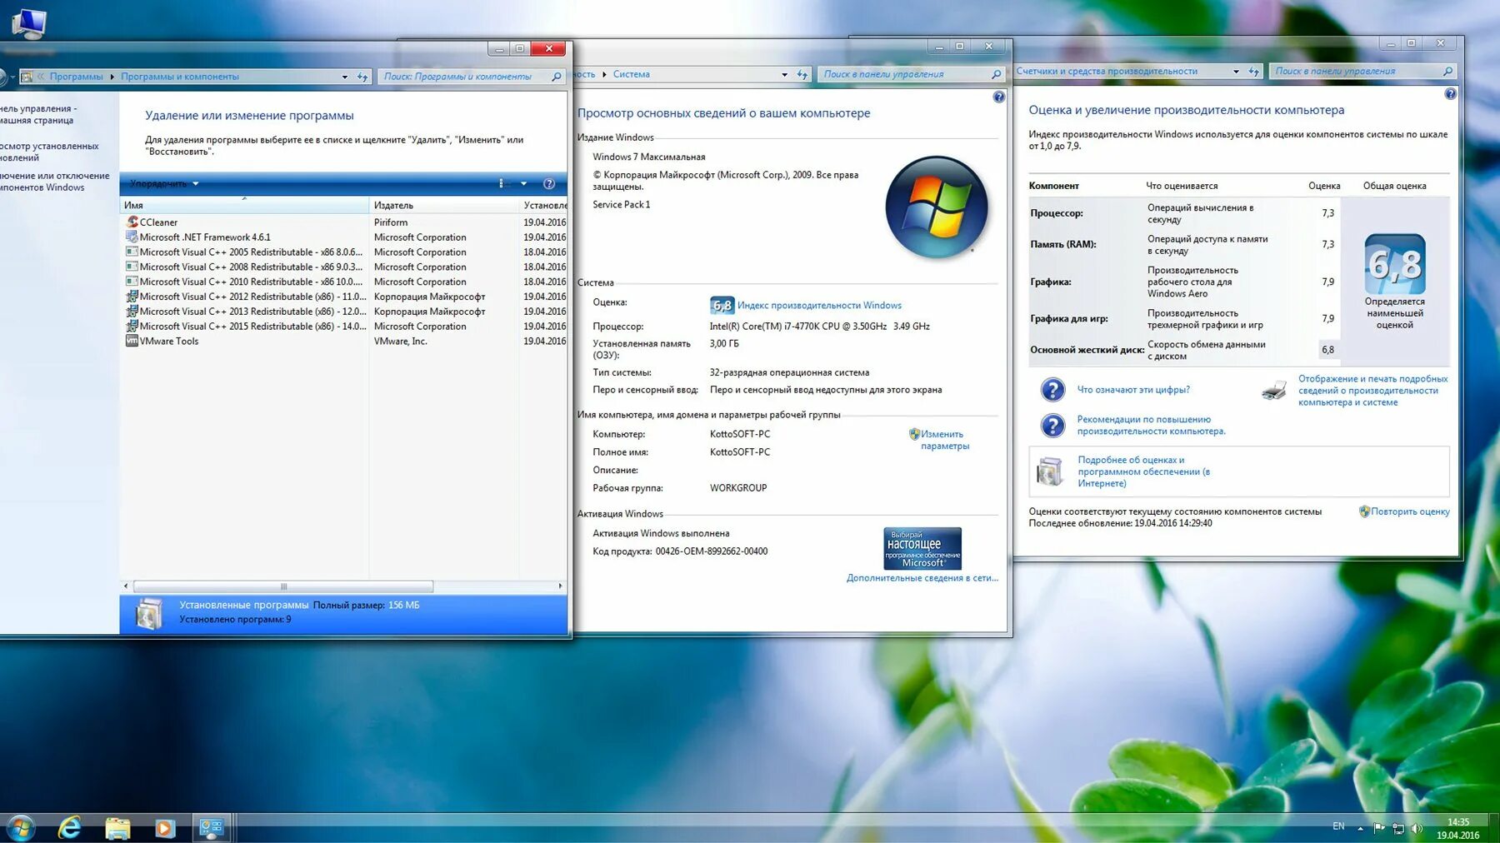Click the volume speaker tray icon
Viewport: 1500px width, 843px height.
1417,828
